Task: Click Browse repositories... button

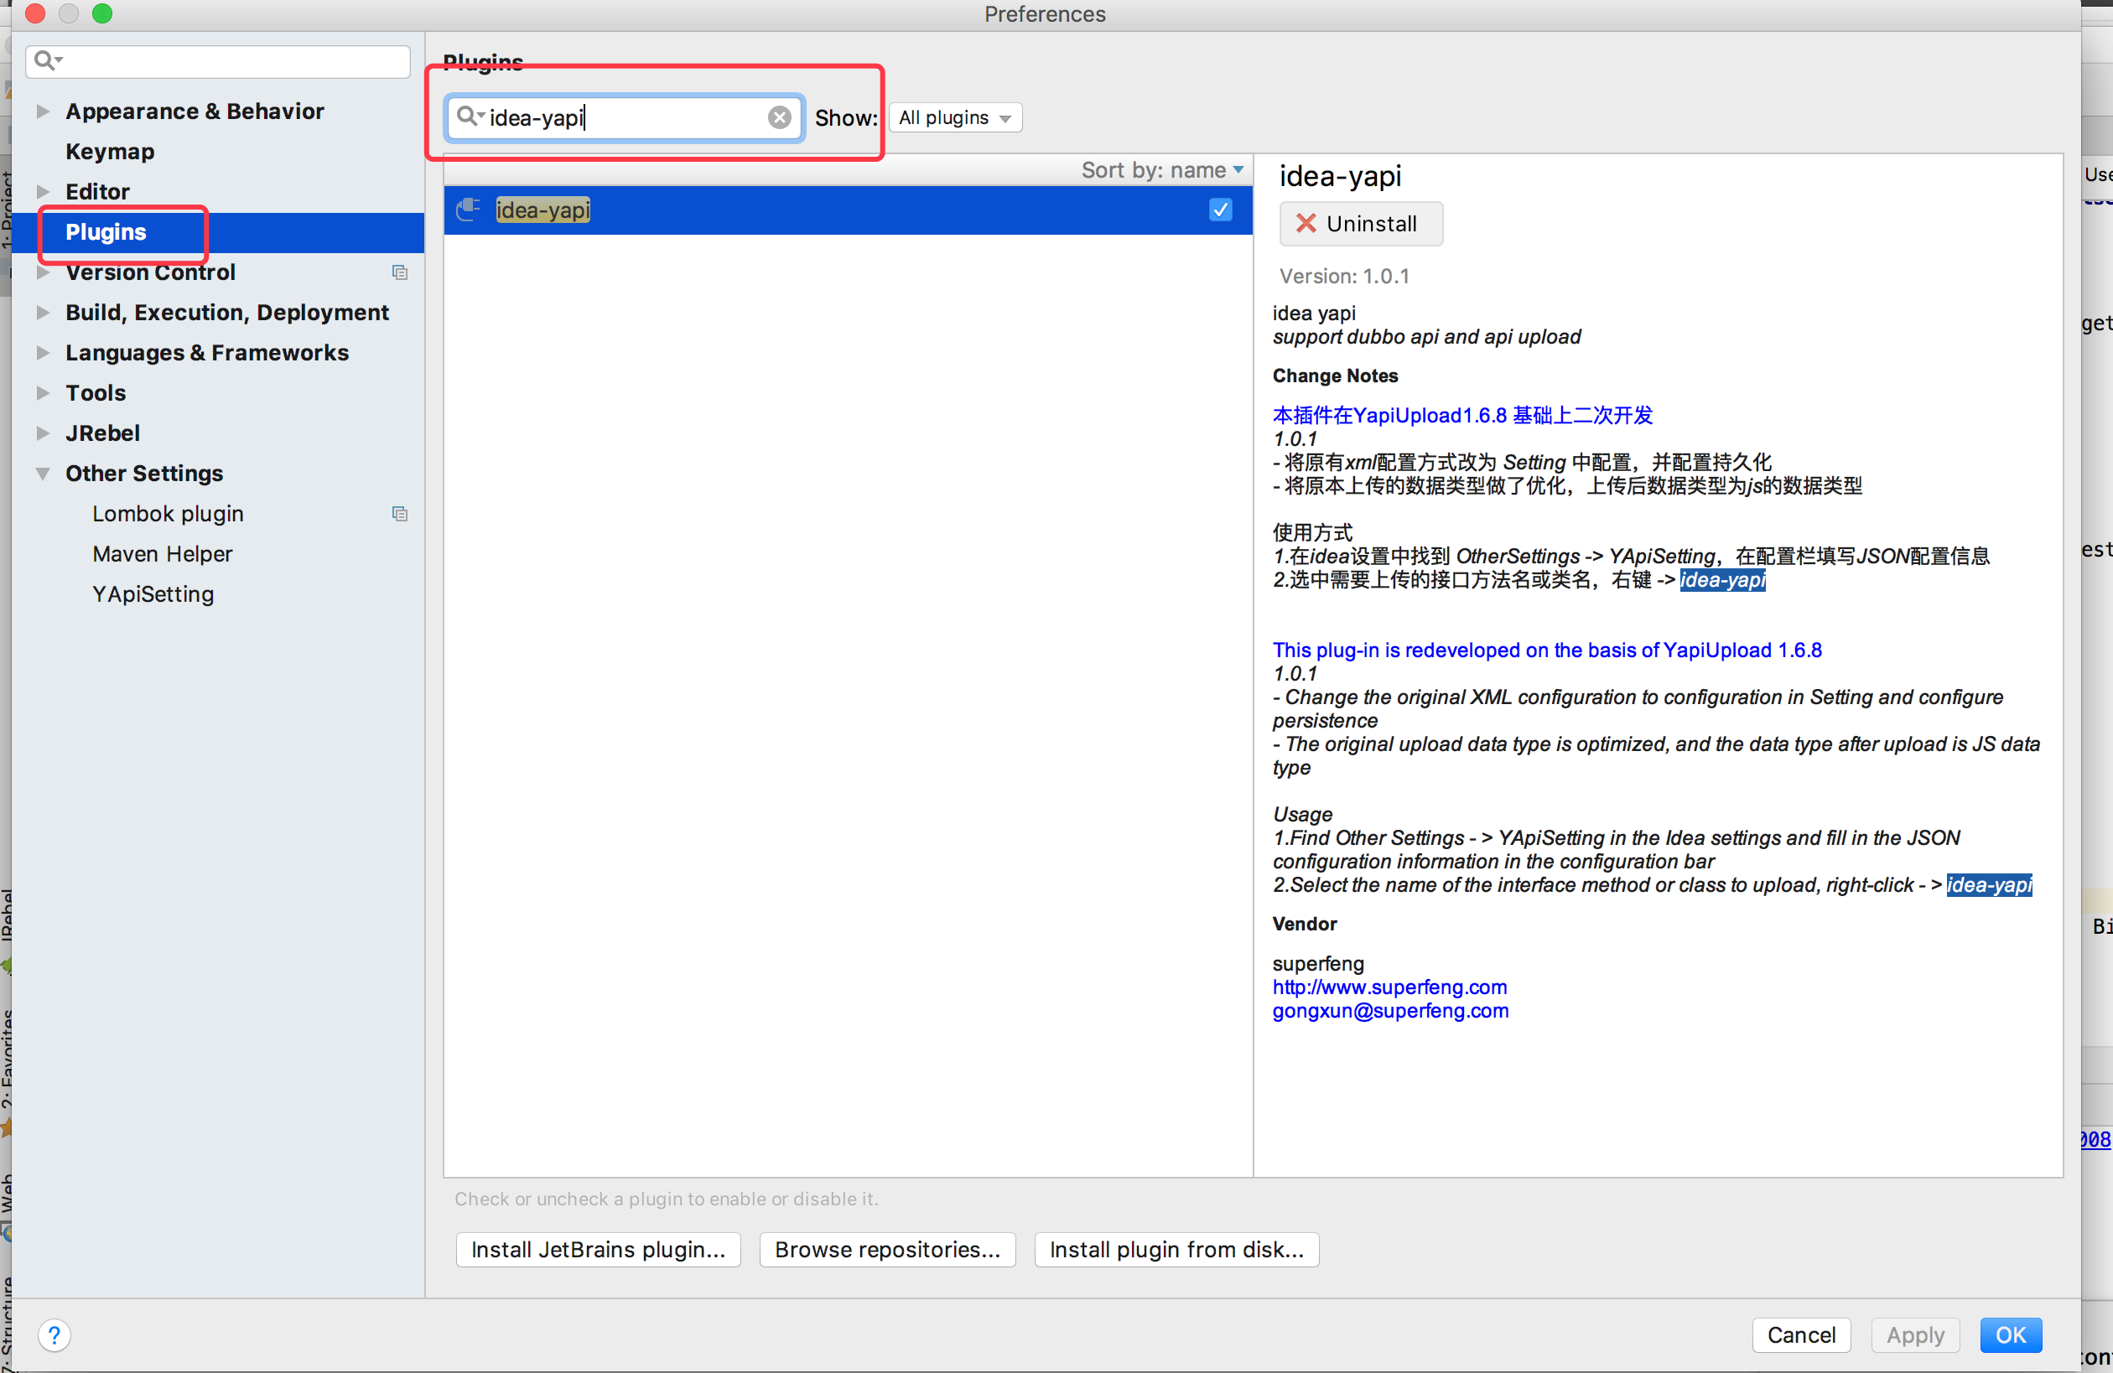Action: (887, 1249)
